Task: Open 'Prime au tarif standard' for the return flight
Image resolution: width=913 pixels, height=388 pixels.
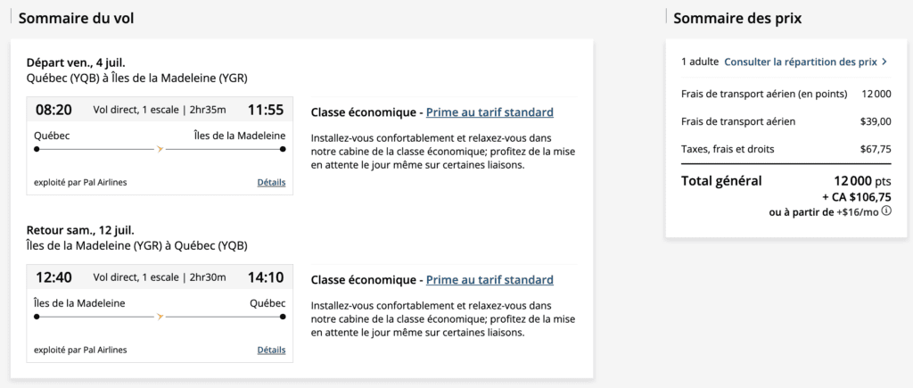Action: pyautogui.click(x=489, y=280)
